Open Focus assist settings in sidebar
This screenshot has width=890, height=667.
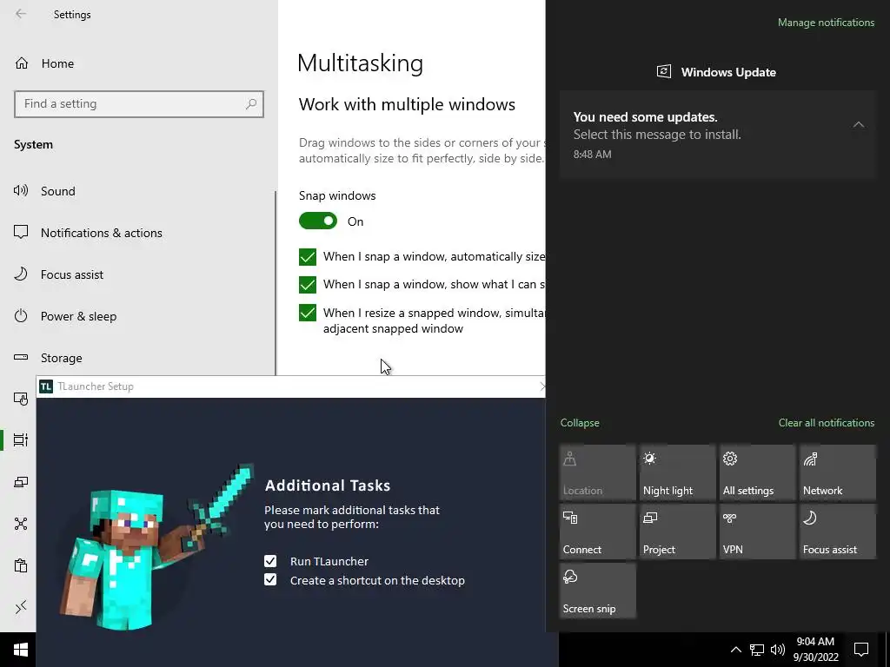pos(72,274)
